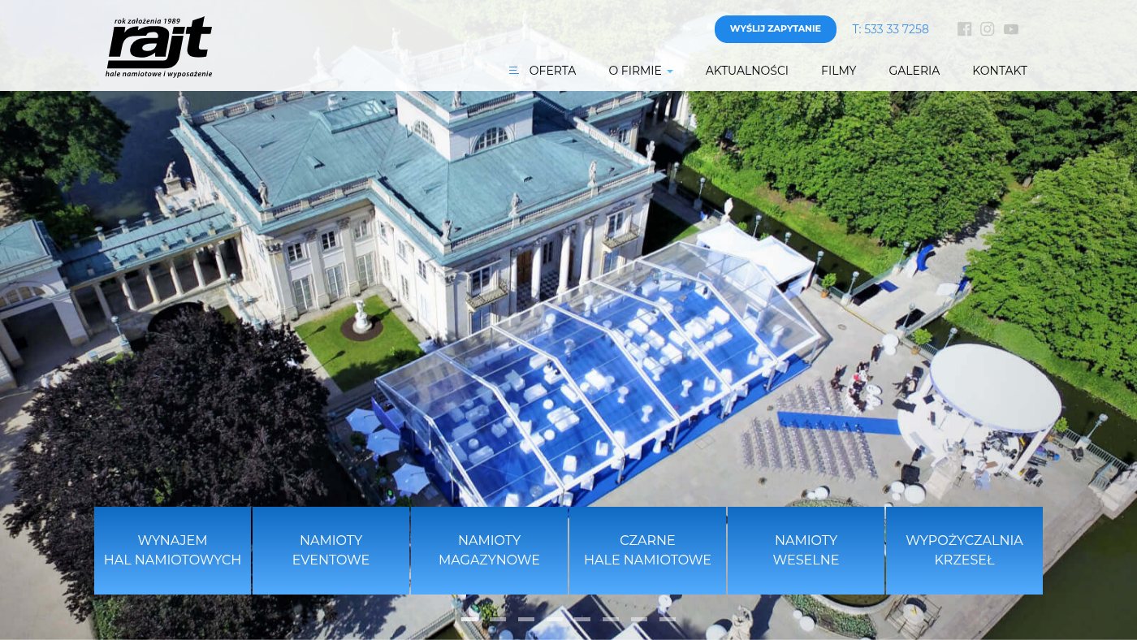Call the phone number 533 33 7258
Screen dimensions: 1137x640
[890, 29]
